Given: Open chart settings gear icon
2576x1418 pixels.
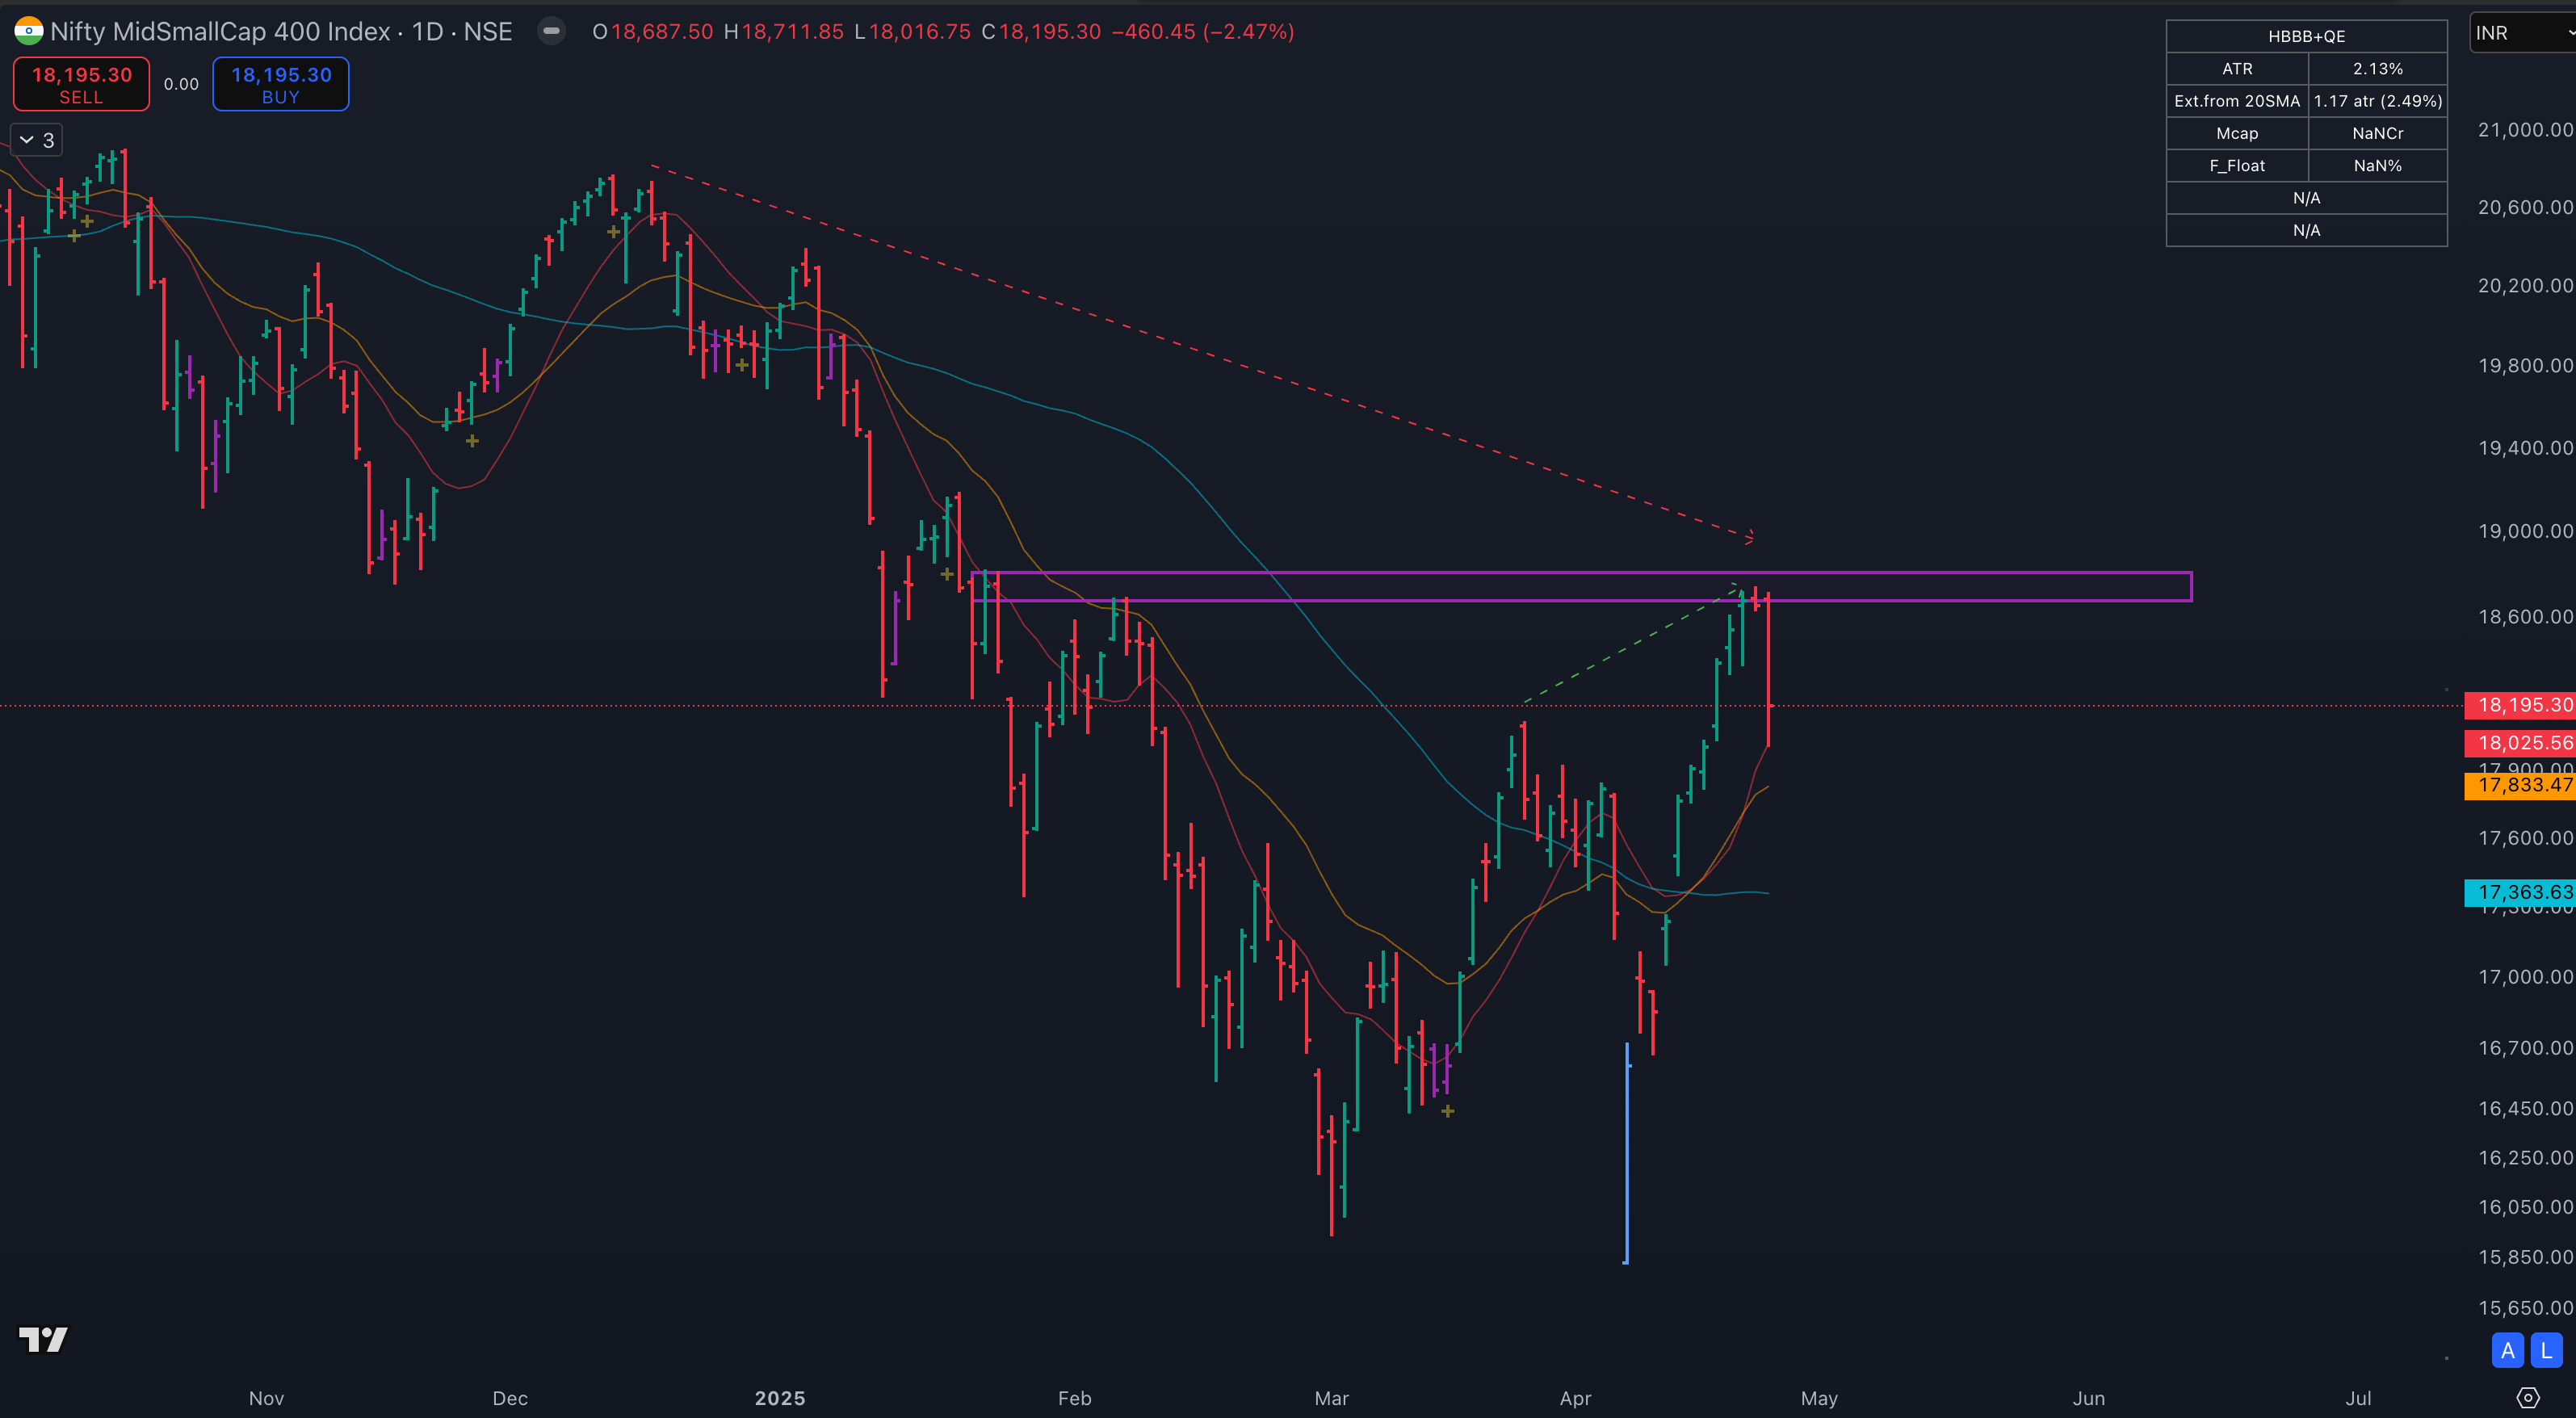Looking at the screenshot, I should pyautogui.click(x=2527, y=1398).
